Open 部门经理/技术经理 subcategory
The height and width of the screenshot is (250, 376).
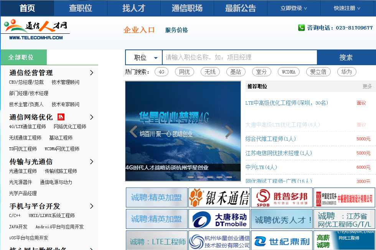[28, 93]
